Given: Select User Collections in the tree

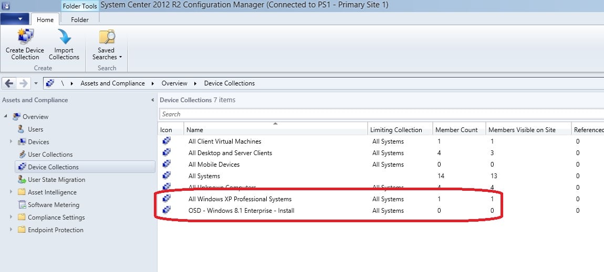Looking at the screenshot, I should pos(50,155).
